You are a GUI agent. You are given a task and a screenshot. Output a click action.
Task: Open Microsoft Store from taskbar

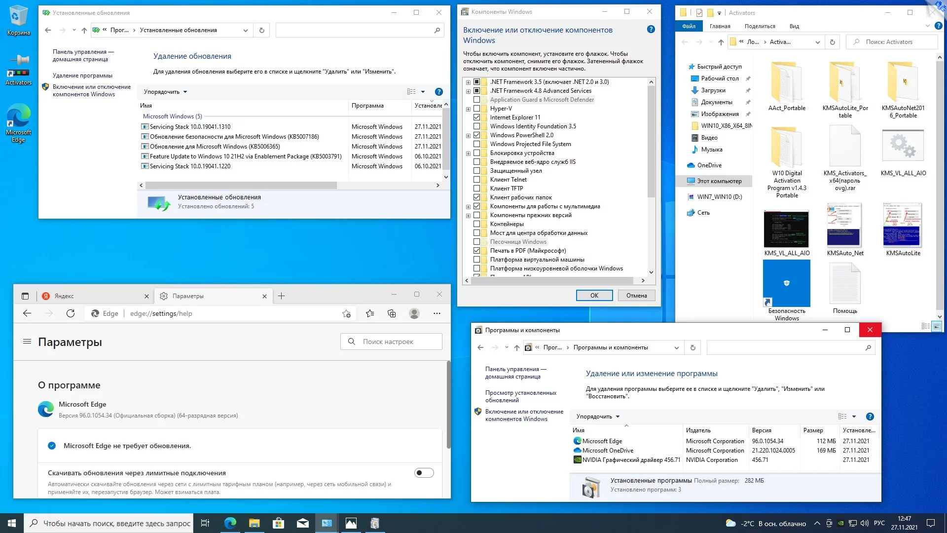pyautogui.click(x=278, y=523)
